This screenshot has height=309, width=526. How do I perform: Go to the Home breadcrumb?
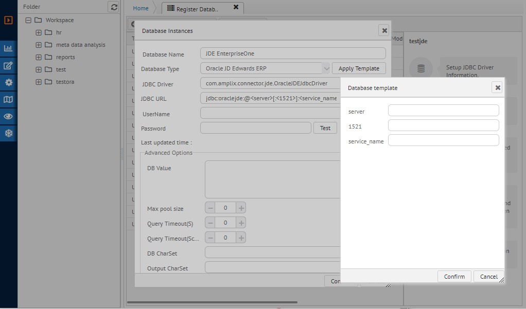tap(141, 8)
